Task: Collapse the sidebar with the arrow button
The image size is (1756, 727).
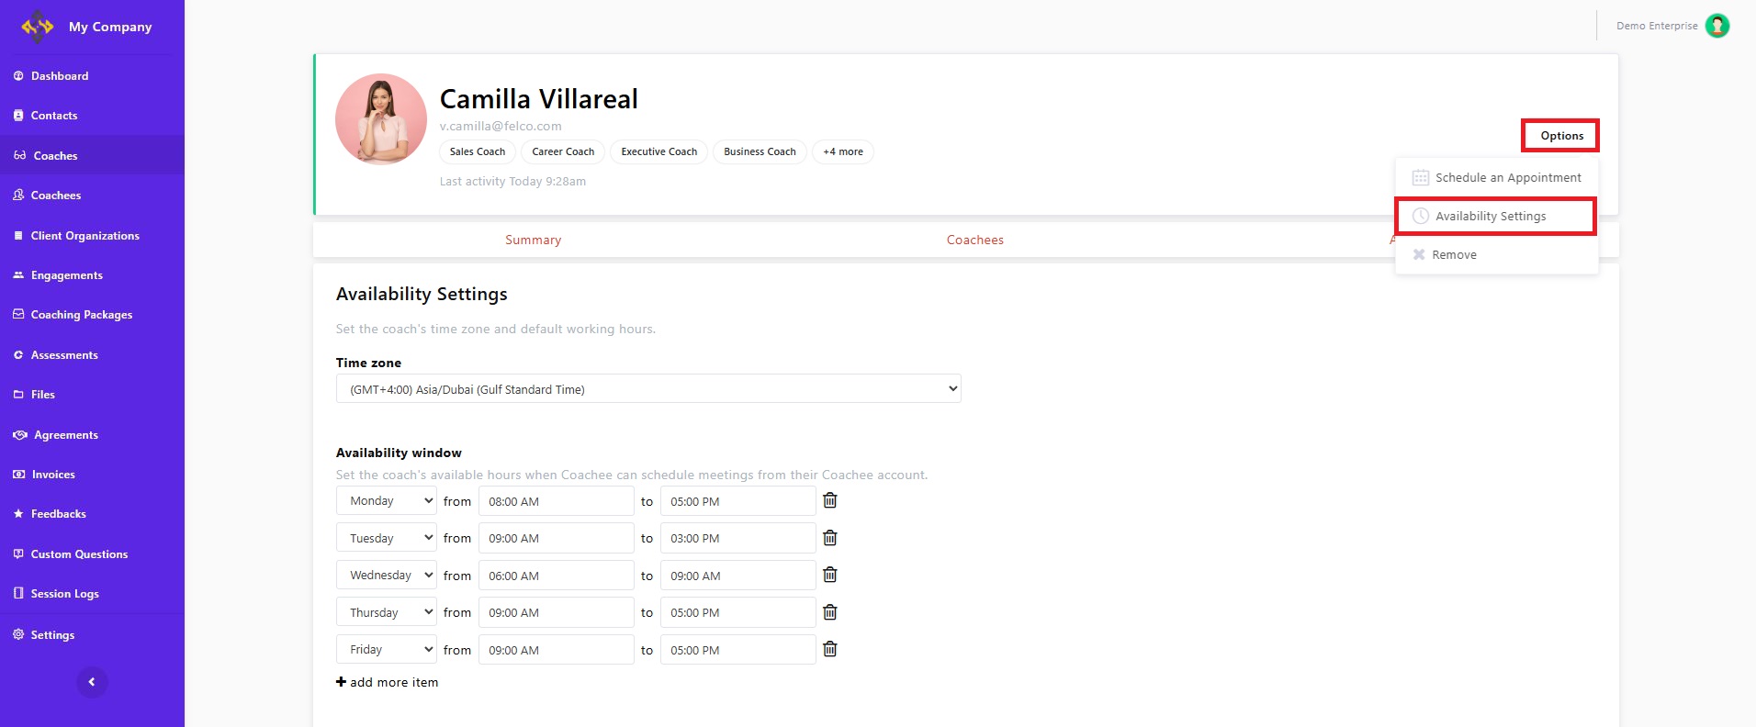Action: coord(92,682)
